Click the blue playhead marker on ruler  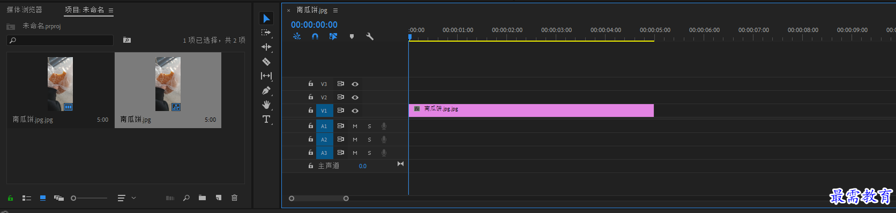pos(410,37)
